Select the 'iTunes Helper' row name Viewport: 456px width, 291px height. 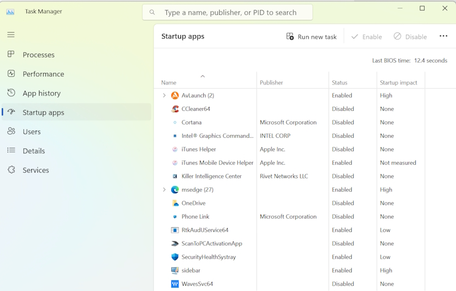pyautogui.click(x=199, y=149)
